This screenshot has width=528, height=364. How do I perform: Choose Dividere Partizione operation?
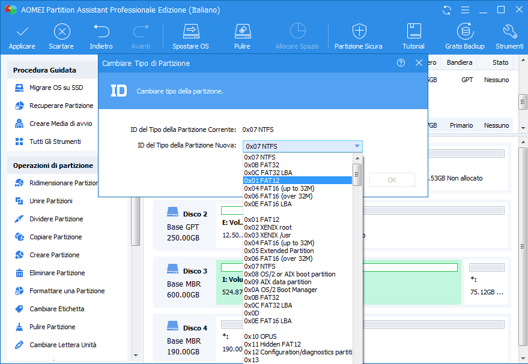click(56, 219)
